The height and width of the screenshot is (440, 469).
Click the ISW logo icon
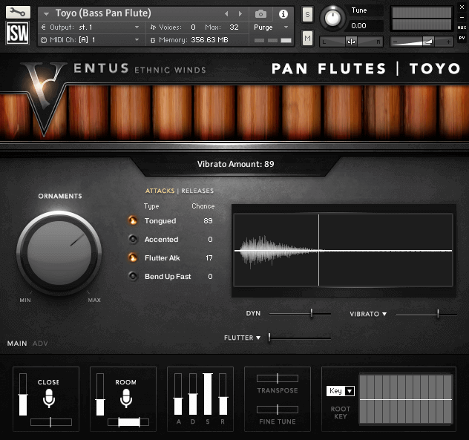(x=18, y=34)
